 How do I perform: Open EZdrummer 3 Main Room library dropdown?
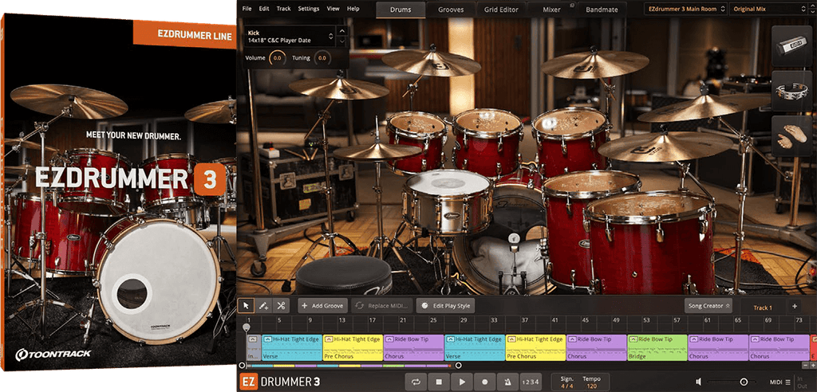coord(685,9)
